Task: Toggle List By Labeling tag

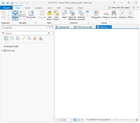Action: pyautogui.click(x=35, y=39)
